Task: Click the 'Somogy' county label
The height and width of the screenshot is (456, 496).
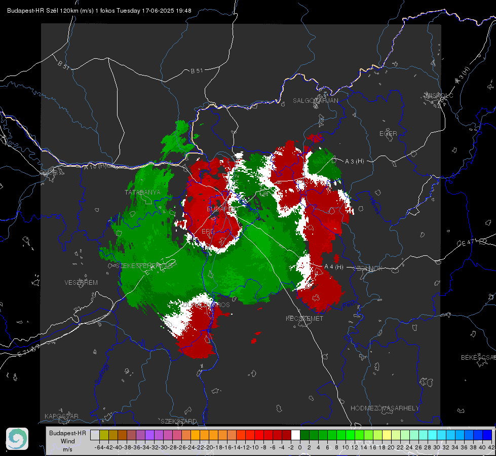Action: 102,374
